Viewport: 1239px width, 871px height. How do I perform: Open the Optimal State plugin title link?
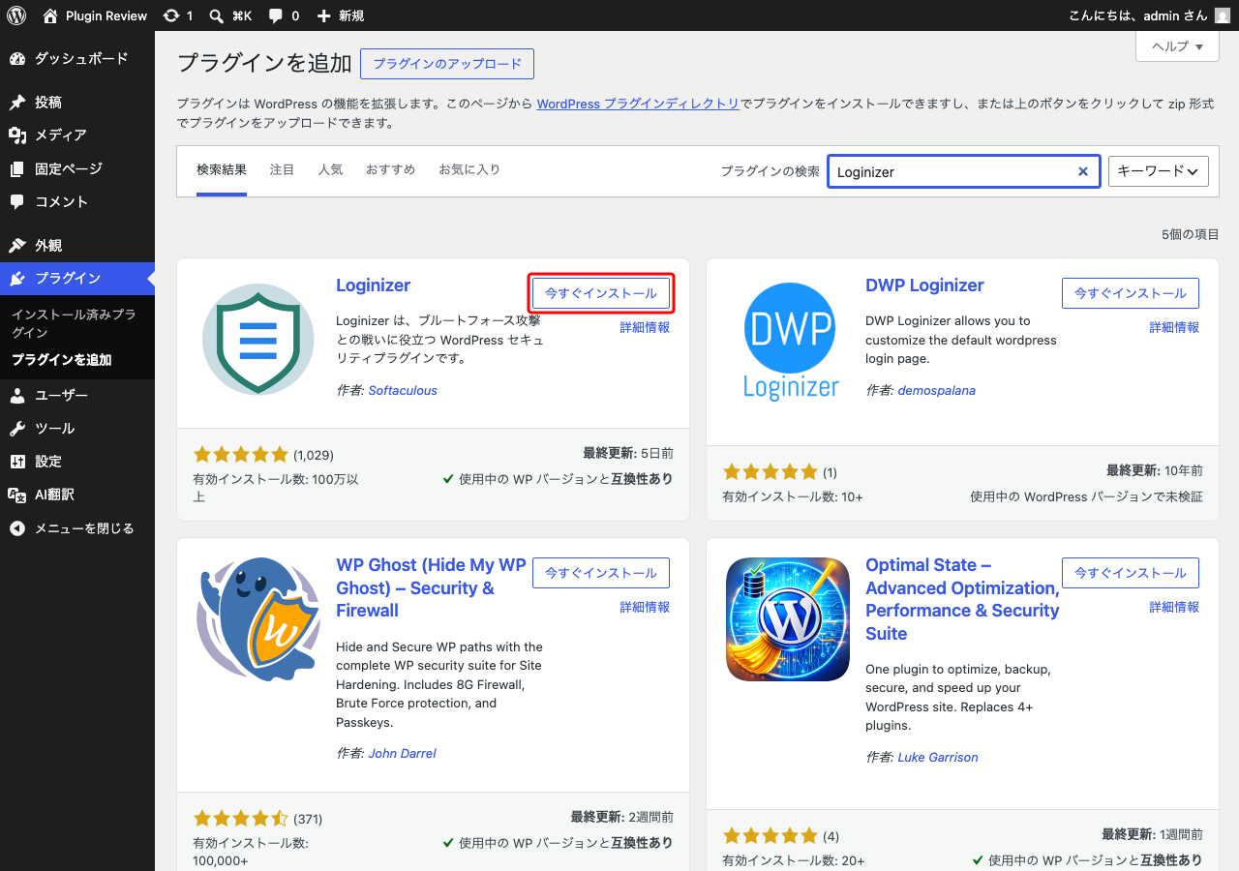(x=962, y=599)
